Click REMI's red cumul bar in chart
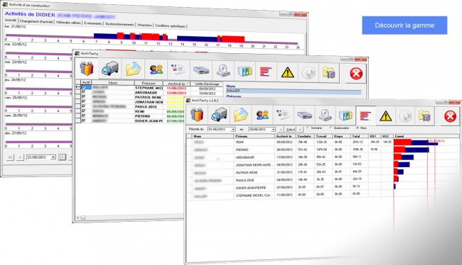The image size is (462, 265). pos(402,142)
